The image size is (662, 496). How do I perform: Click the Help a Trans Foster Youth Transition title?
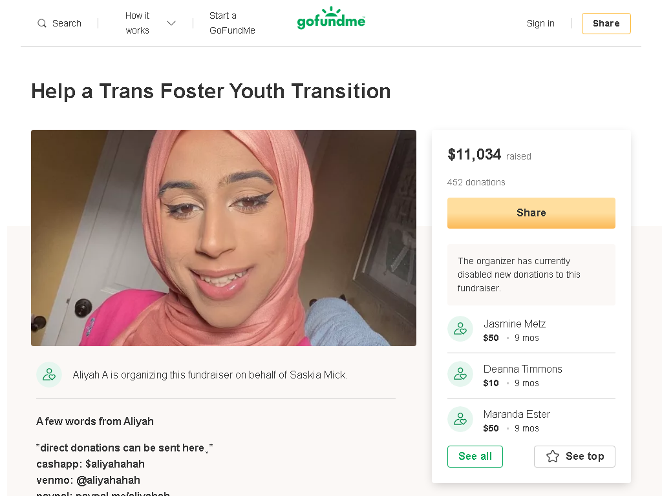click(211, 91)
